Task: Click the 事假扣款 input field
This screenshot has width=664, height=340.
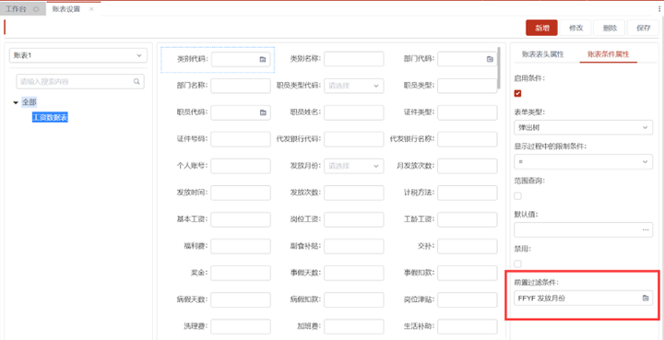Action: (468, 273)
